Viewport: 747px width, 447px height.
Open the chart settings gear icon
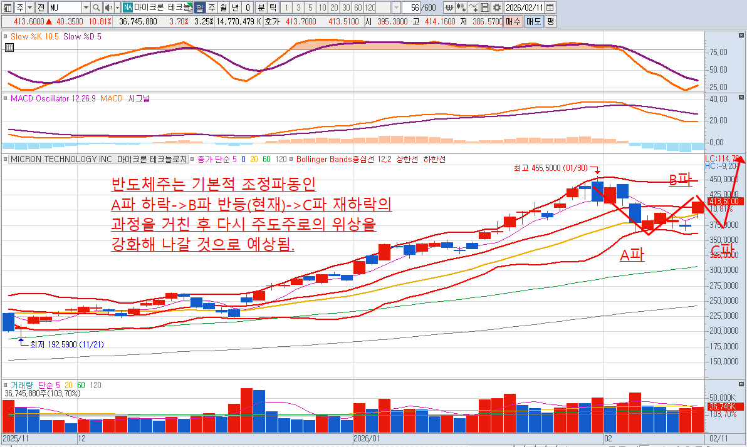[x=497, y=8]
